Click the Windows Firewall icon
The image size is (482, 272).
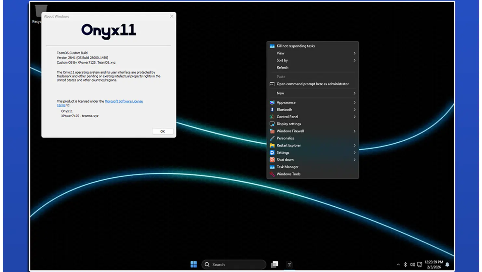[272, 131]
